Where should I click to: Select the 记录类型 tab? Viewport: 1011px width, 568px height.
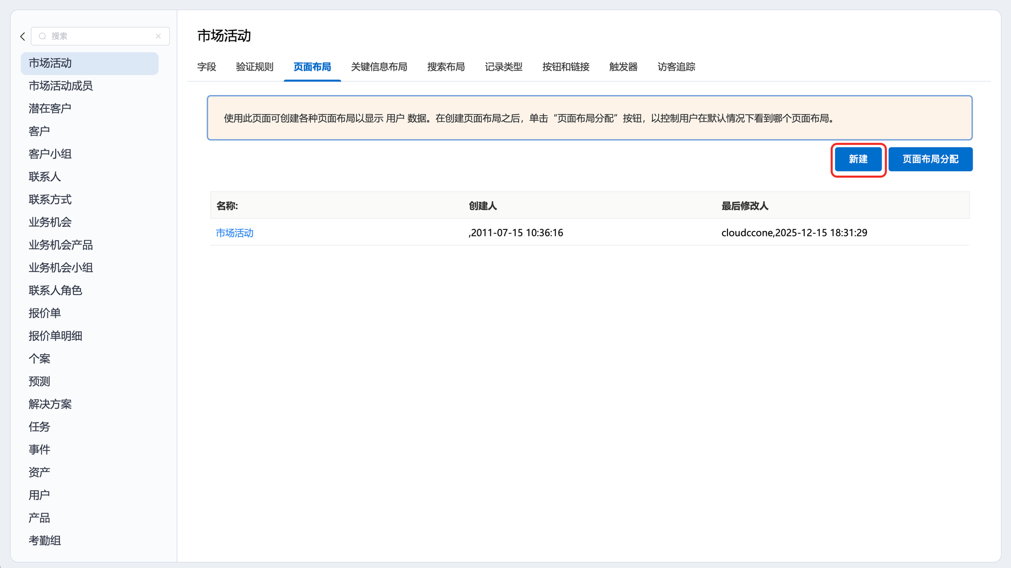[x=503, y=67]
